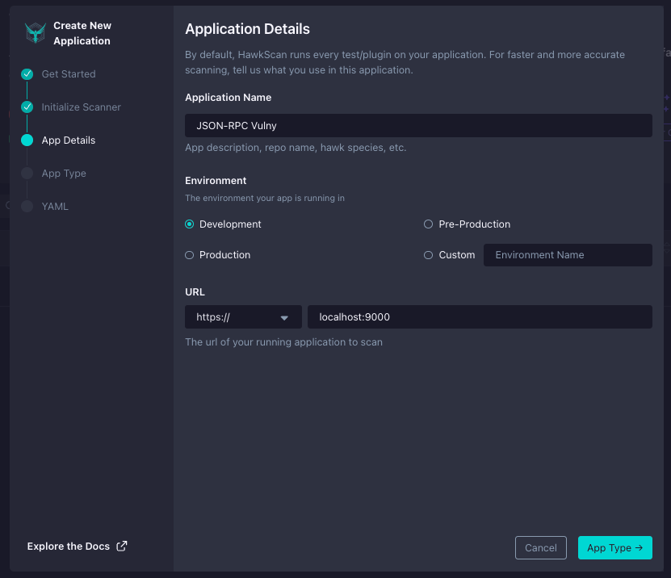The height and width of the screenshot is (578, 671).
Task: Click the App Type continue button
Action: (615, 547)
